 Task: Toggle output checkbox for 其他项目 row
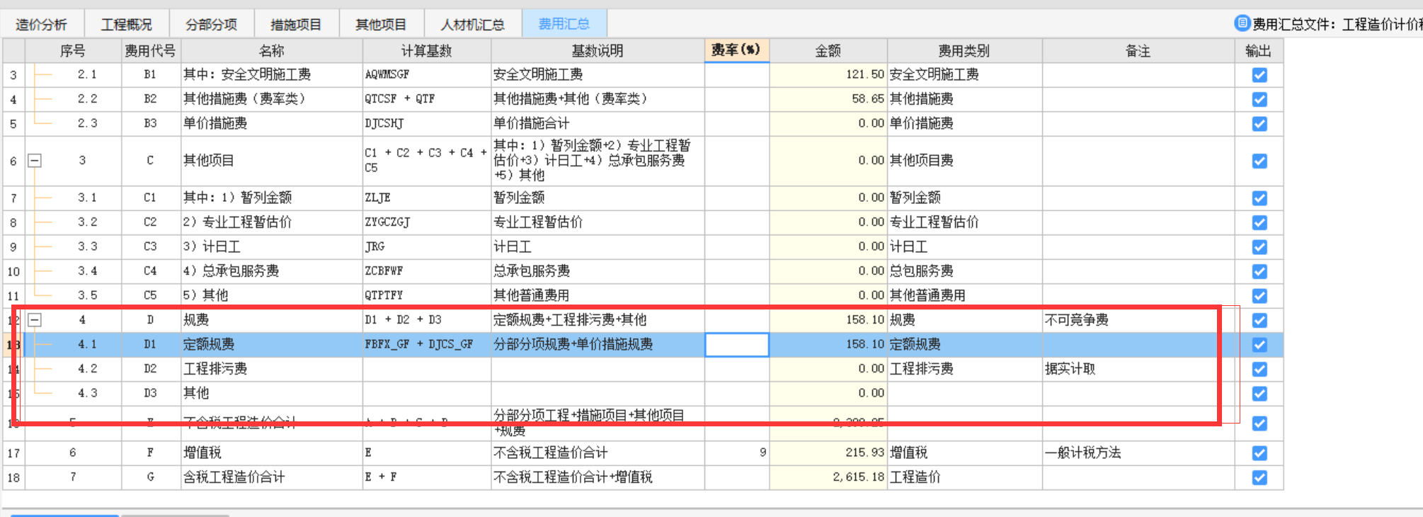click(1259, 161)
